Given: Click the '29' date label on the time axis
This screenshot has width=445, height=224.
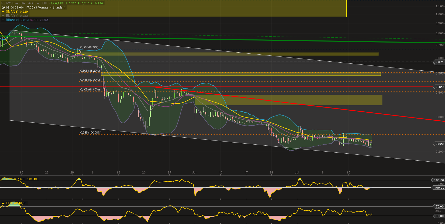Looking at the screenshot, I should click(x=72, y=172).
